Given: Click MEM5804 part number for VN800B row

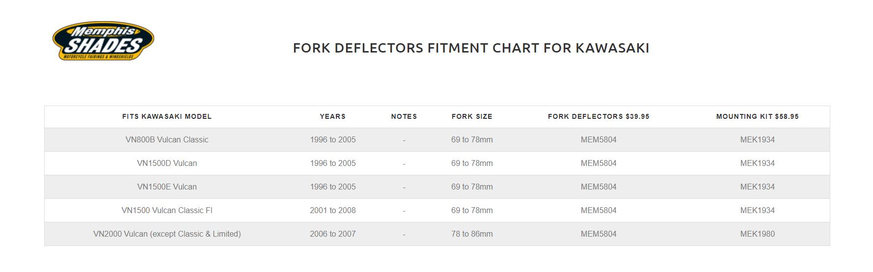Looking at the screenshot, I should 599,140.
